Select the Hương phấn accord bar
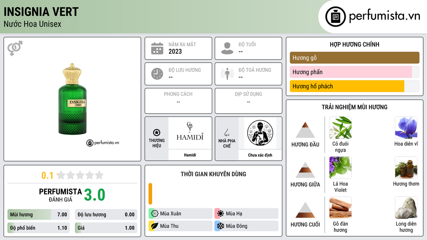 (x=354, y=72)
